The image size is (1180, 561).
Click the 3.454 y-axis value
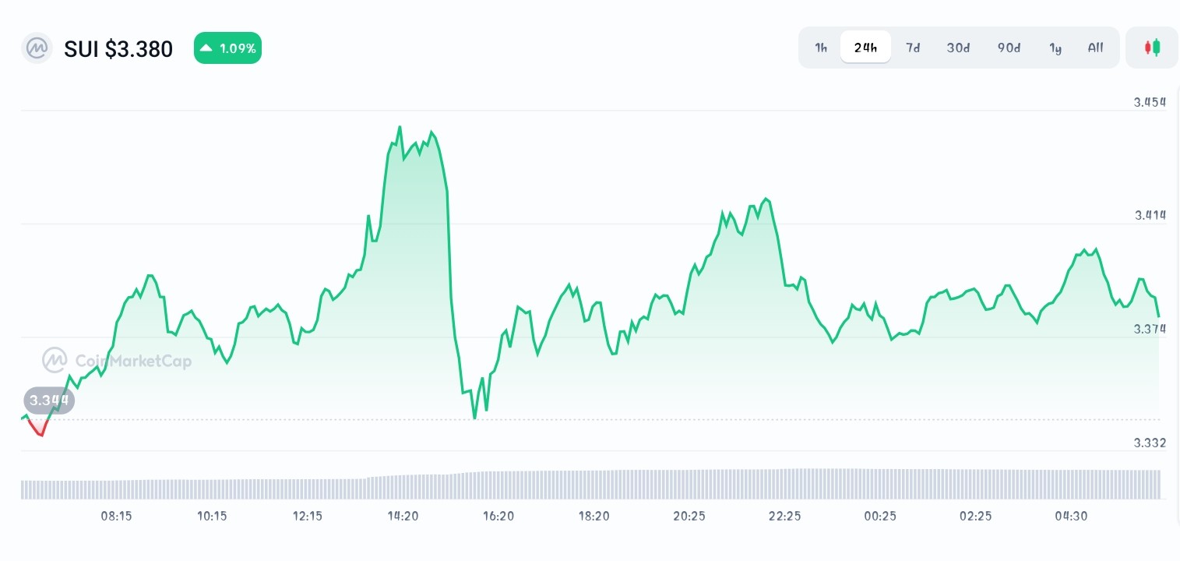pos(1150,102)
